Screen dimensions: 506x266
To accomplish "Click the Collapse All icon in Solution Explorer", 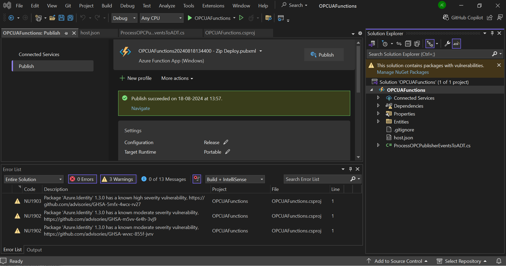I will (x=408, y=44).
